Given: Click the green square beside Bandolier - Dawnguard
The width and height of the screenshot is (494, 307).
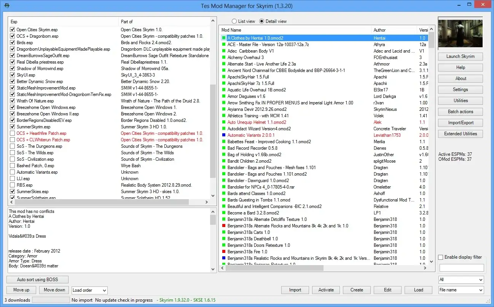Looking at the screenshot, I should tap(224, 180).
